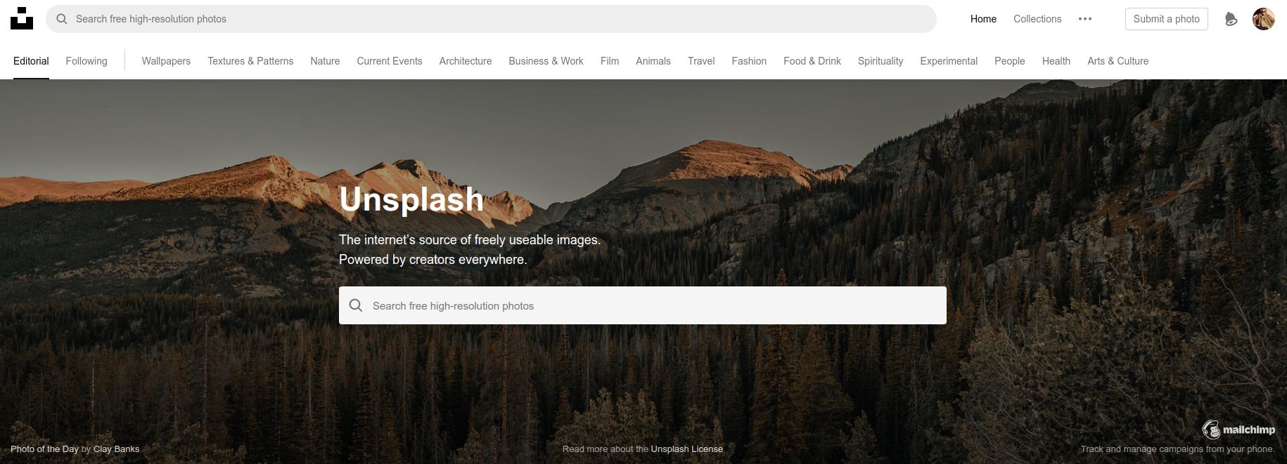1287x464 pixels.
Task: Open the Collections link
Action: (x=1037, y=19)
